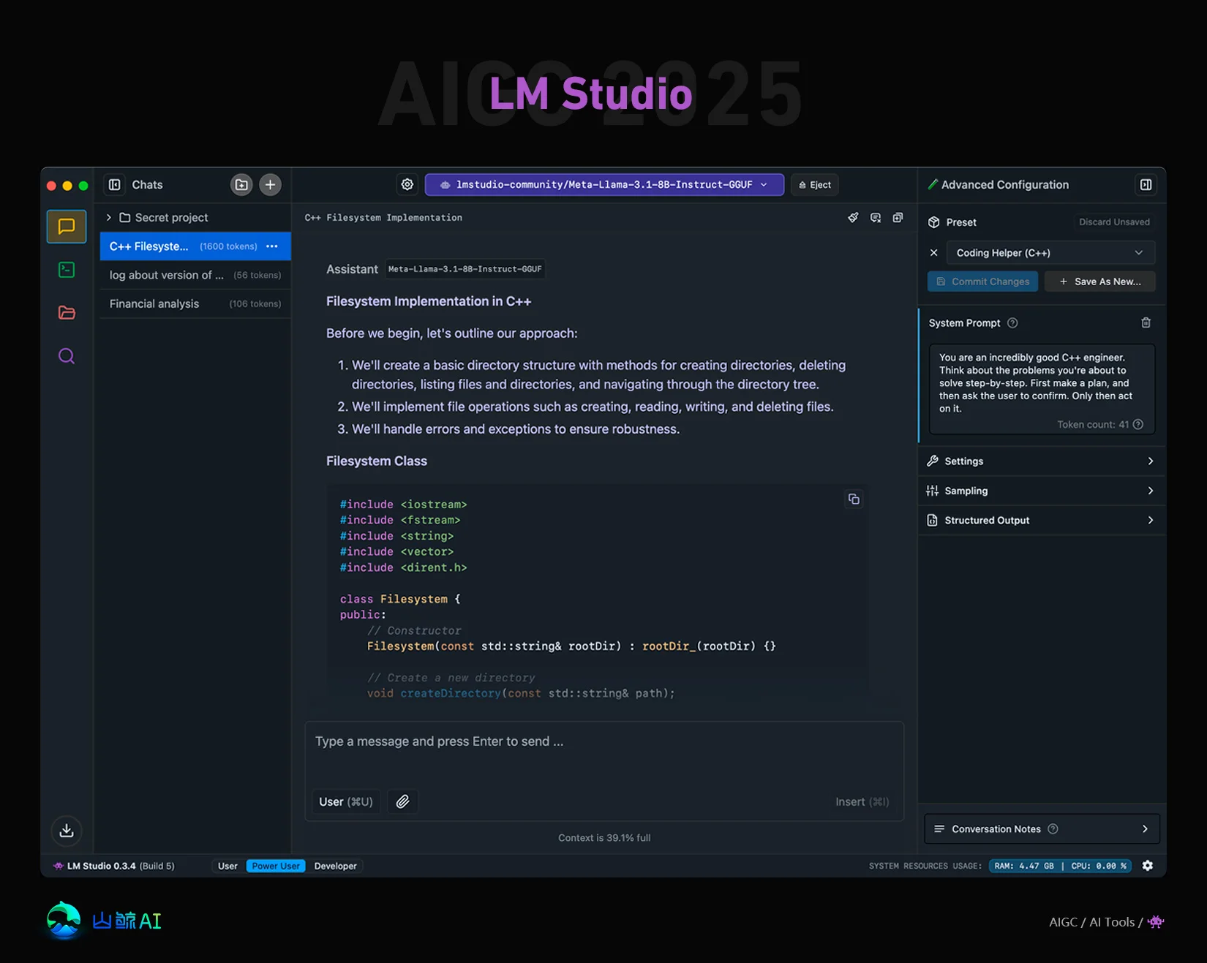Expand the Settings section
1207x963 pixels.
(1042, 461)
